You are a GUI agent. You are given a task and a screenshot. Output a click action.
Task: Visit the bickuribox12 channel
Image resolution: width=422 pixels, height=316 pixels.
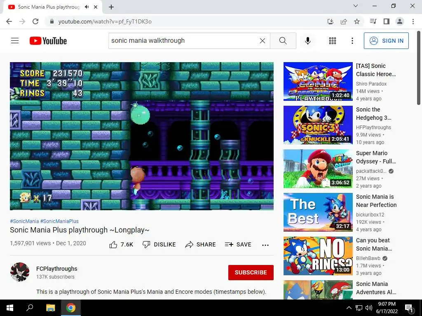(x=370, y=215)
